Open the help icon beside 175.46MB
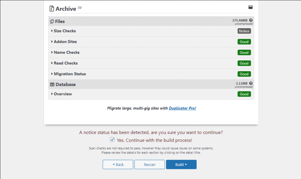 [251, 20]
